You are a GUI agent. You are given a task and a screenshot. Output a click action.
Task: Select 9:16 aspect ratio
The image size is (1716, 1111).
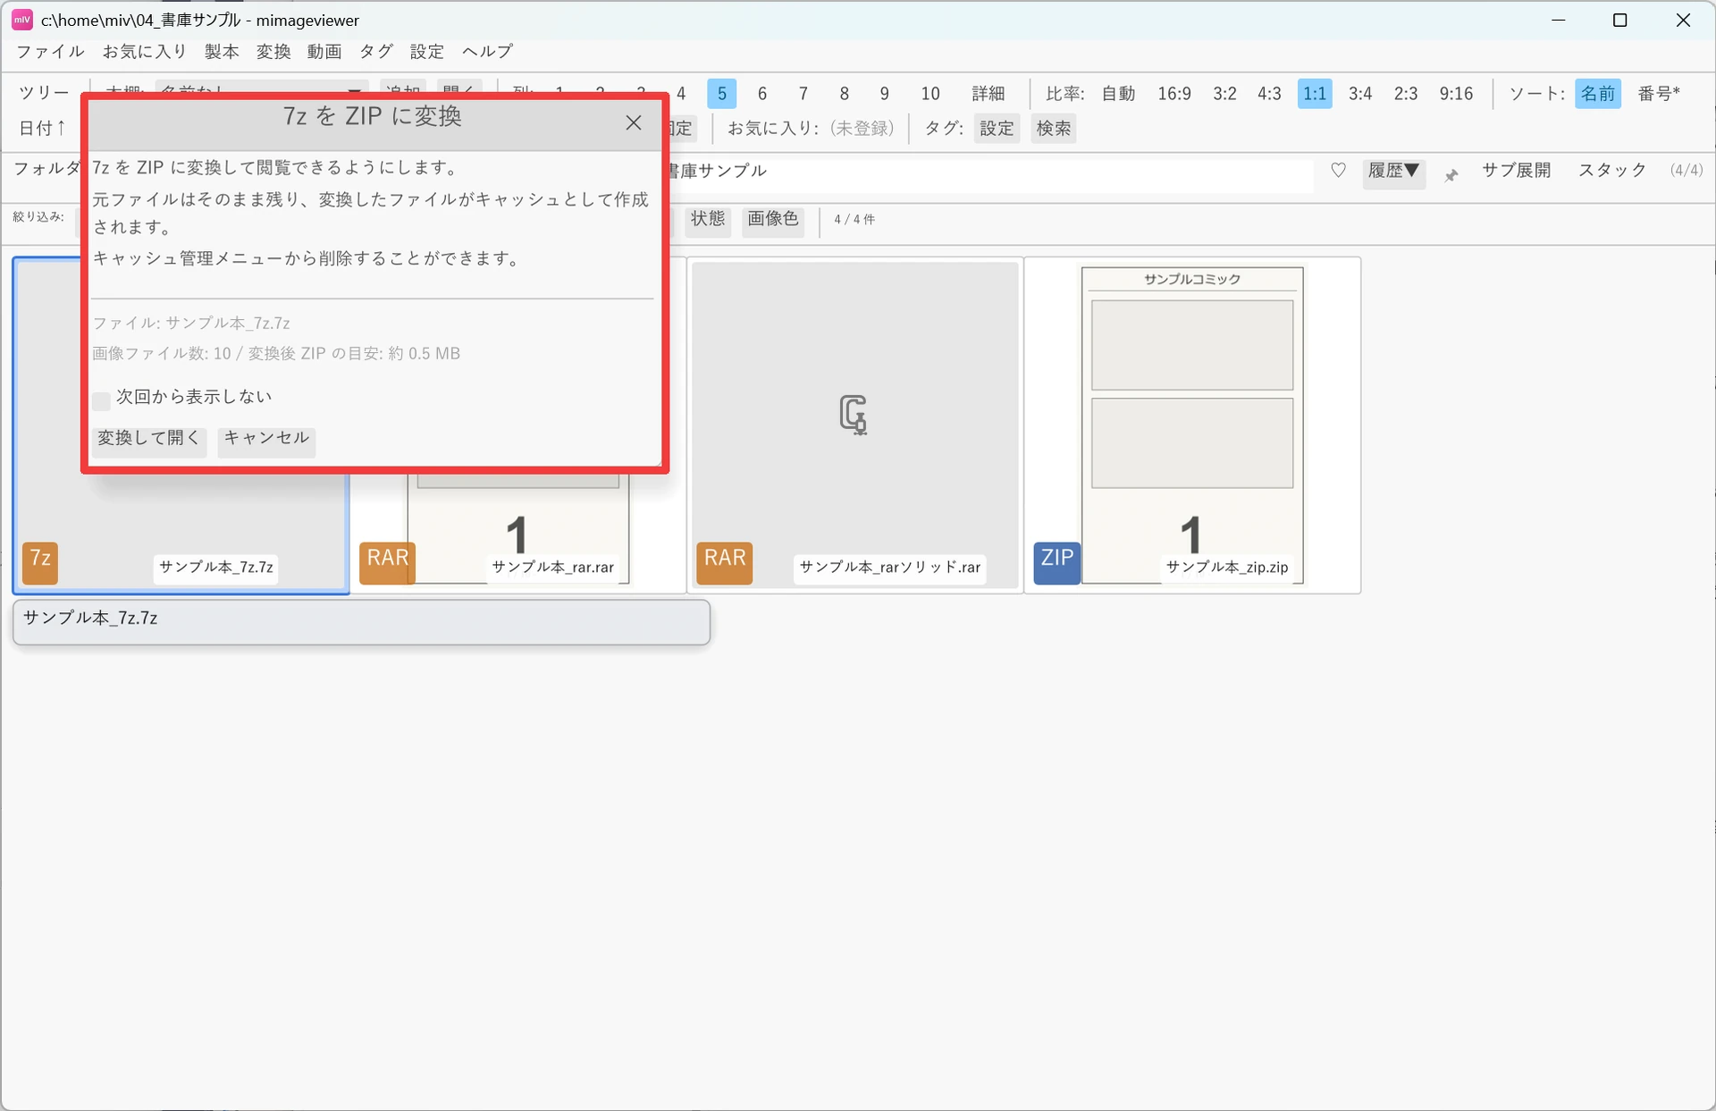[1456, 94]
